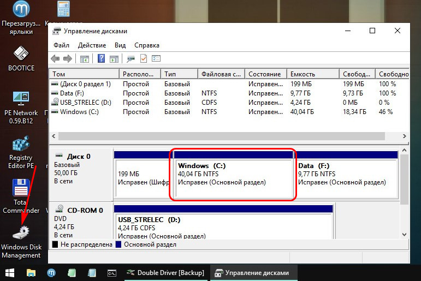The width and height of the screenshot is (421, 281).
Task: Click the Управление дисками taskbar button
Action: (x=254, y=273)
